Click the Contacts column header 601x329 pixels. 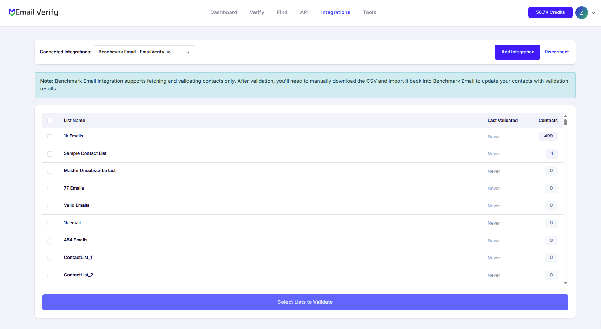click(548, 121)
